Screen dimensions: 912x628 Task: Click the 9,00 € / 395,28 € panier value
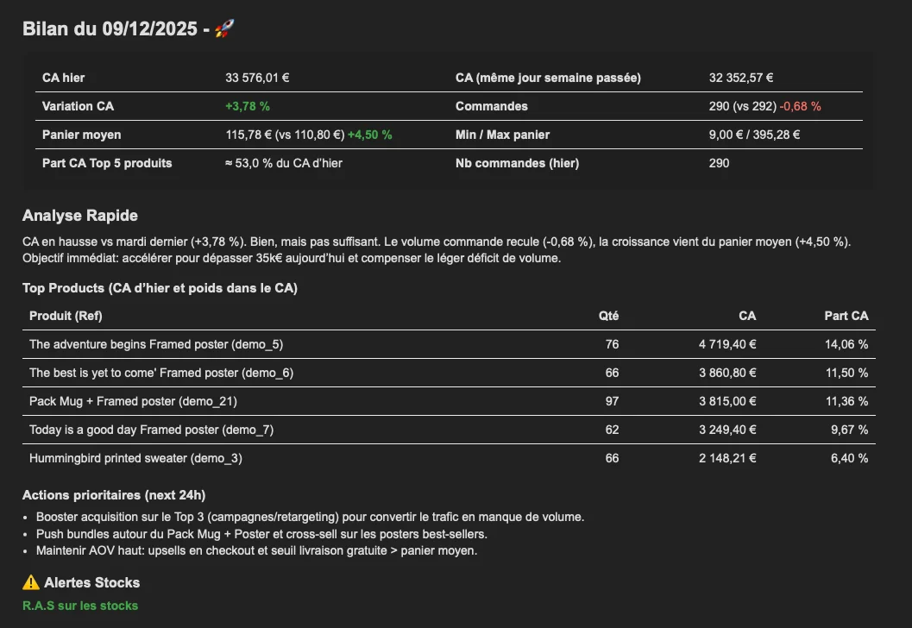(x=754, y=135)
